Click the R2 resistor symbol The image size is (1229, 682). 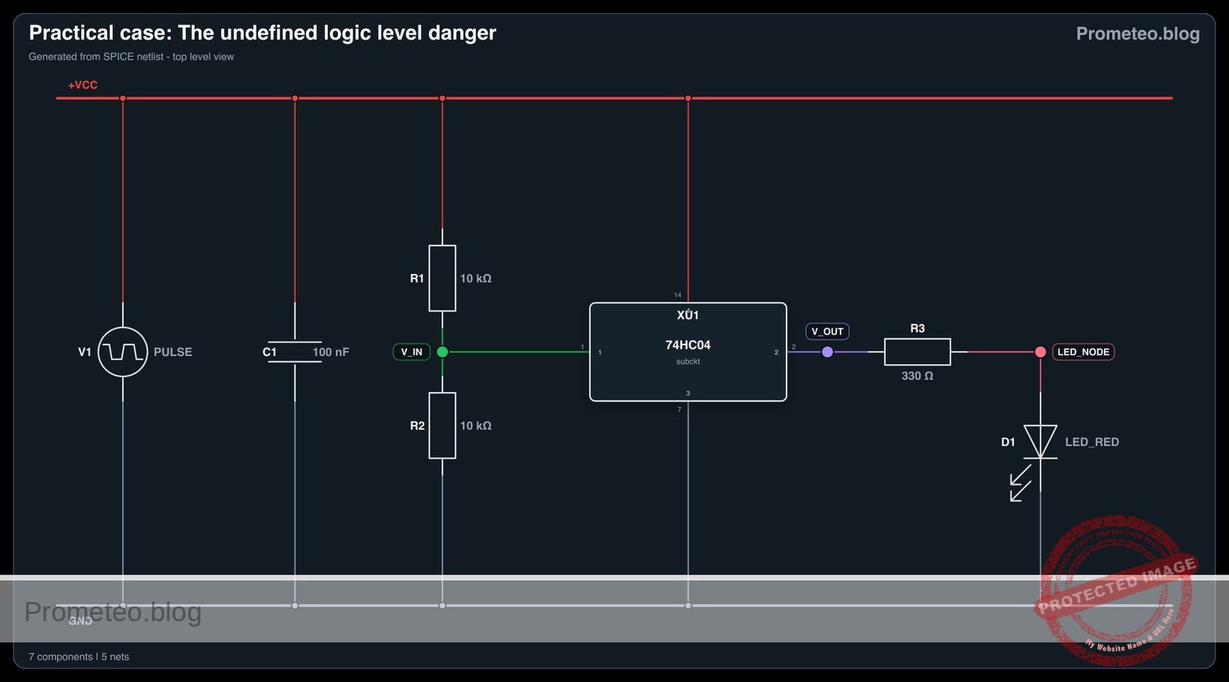tap(442, 426)
